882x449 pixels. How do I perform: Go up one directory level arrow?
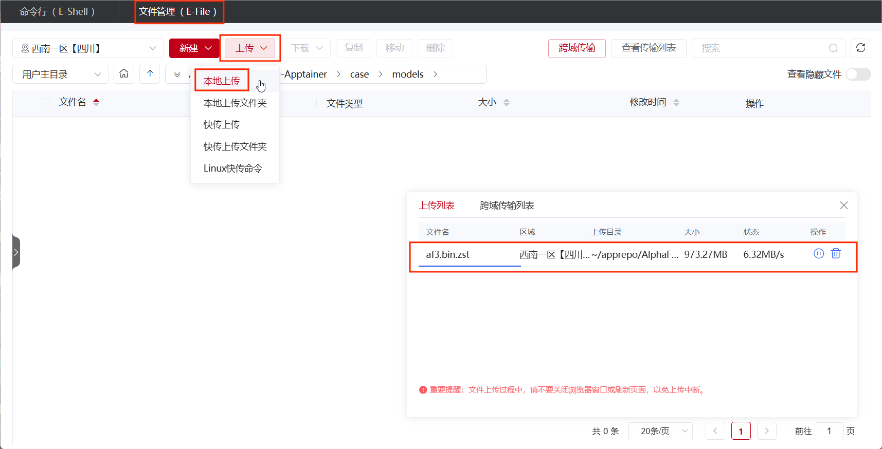[150, 74]
